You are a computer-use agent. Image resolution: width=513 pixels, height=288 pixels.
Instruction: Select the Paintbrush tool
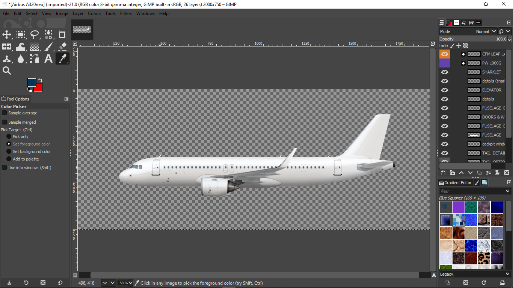[48, 47]
